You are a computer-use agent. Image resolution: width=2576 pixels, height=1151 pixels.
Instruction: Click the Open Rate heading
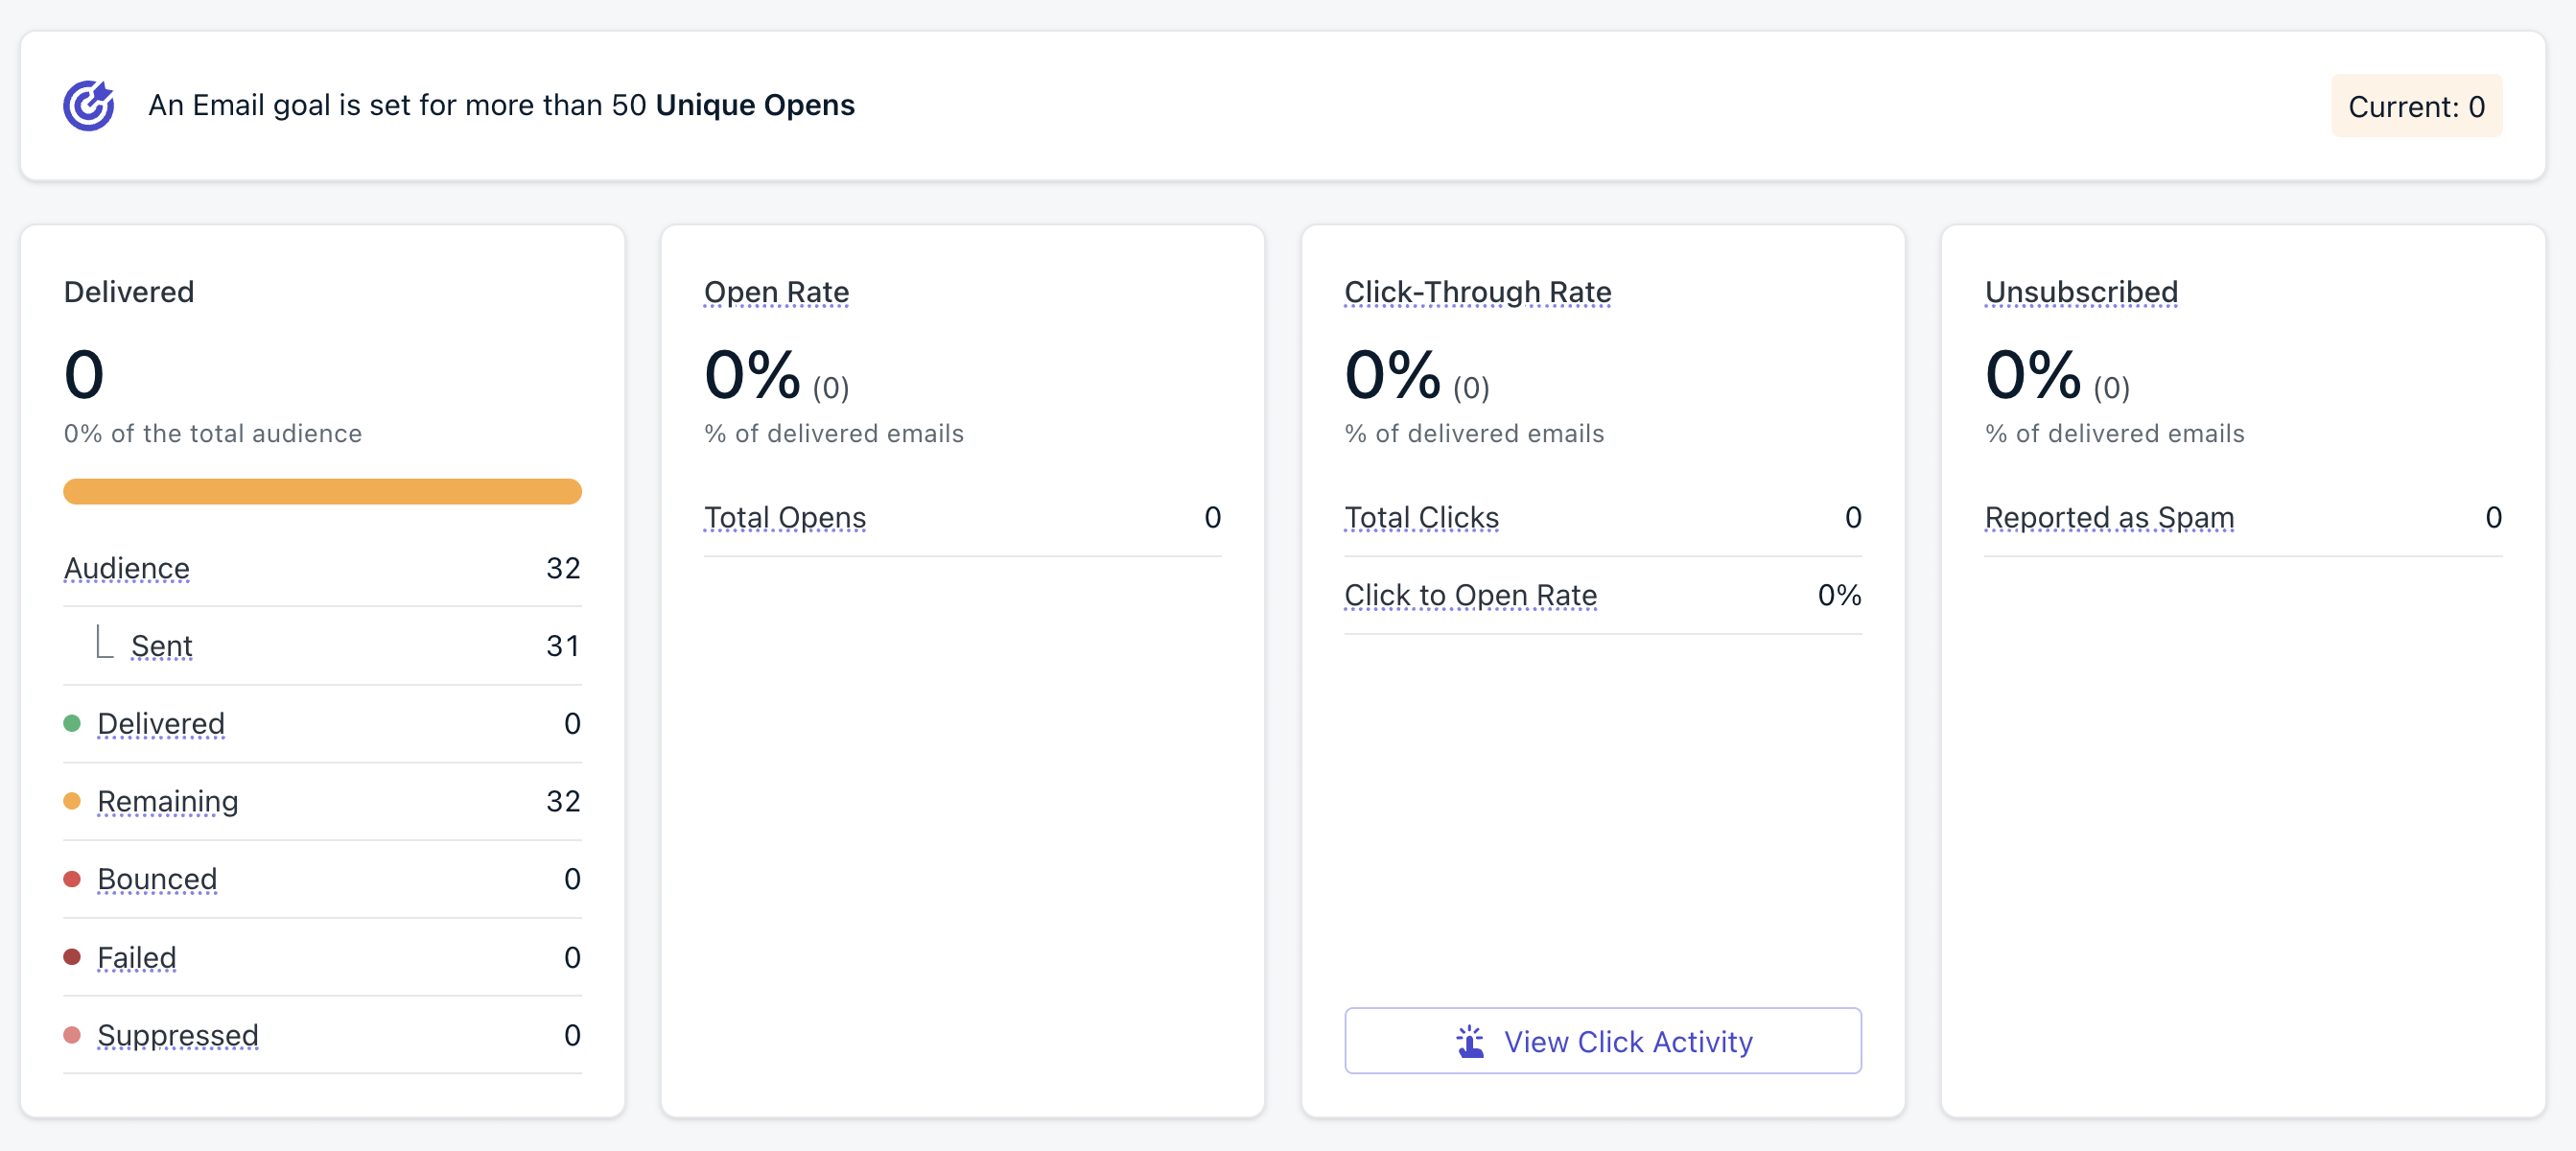(776, 291)
